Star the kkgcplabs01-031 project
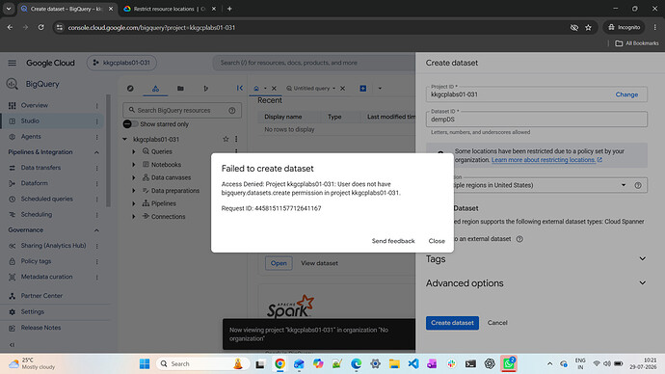Viewport: 665px width, 374px height. (226, 139)
